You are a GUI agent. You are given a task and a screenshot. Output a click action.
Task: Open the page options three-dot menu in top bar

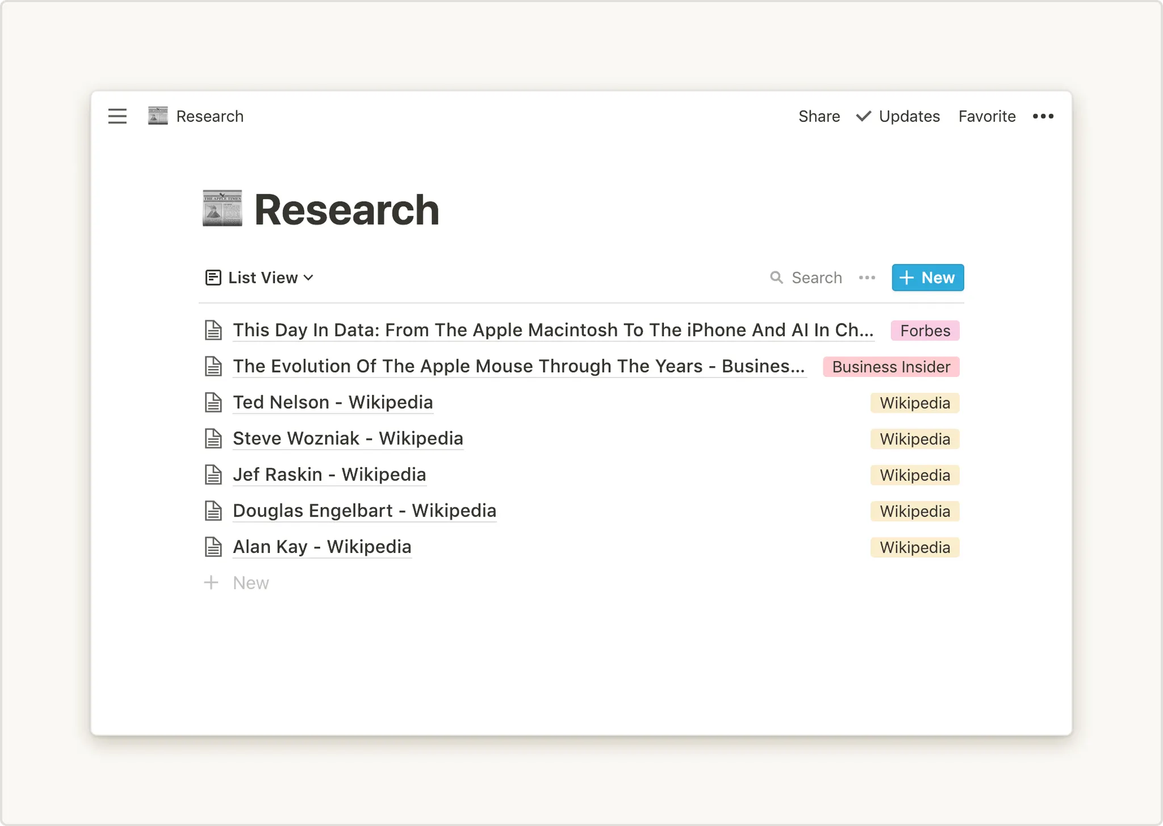pyautogui.click(x=1043, y=116)
